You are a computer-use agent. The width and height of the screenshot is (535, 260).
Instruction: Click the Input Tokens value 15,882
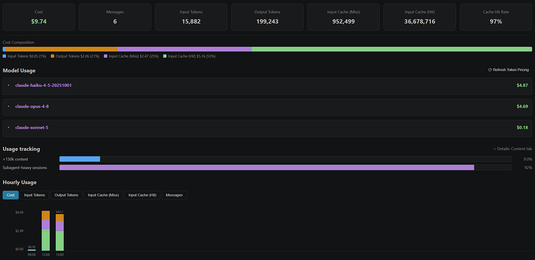(191, 21)
